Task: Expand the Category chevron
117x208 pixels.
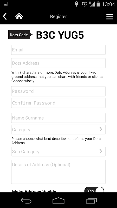Action: pyautogui.click(x=101, y=129)
